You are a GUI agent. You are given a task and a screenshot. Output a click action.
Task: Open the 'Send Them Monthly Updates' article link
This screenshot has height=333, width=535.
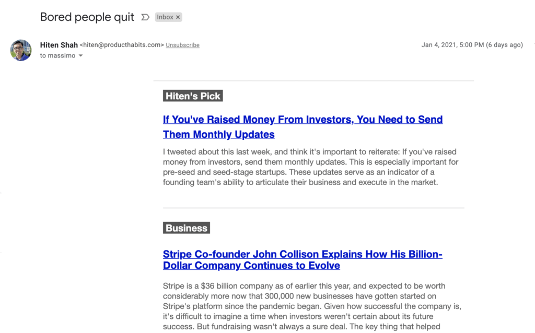click(303, 127)
